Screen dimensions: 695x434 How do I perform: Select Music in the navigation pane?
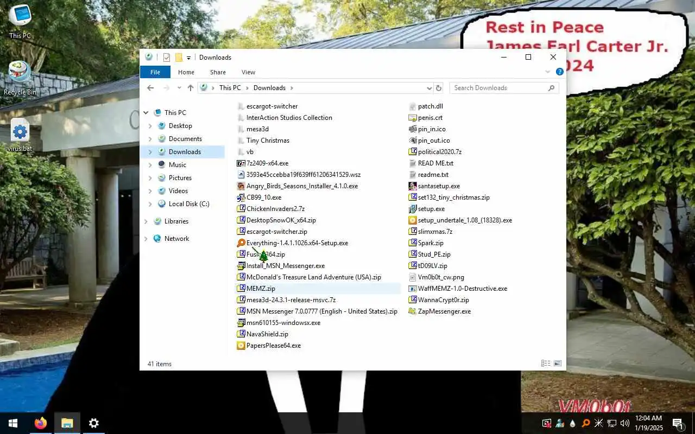click(x=178, y=165)
